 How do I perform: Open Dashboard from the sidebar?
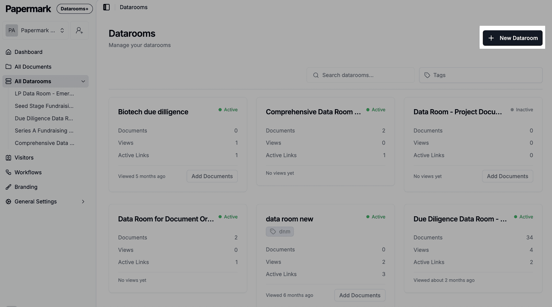pos(29,52)
